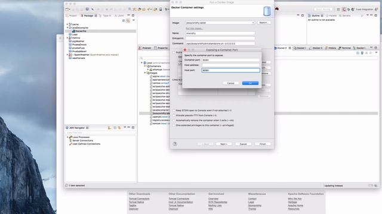This screenshot has height=214, width=382.
Task: Expand the cache project node
Action: click(67, 24)
